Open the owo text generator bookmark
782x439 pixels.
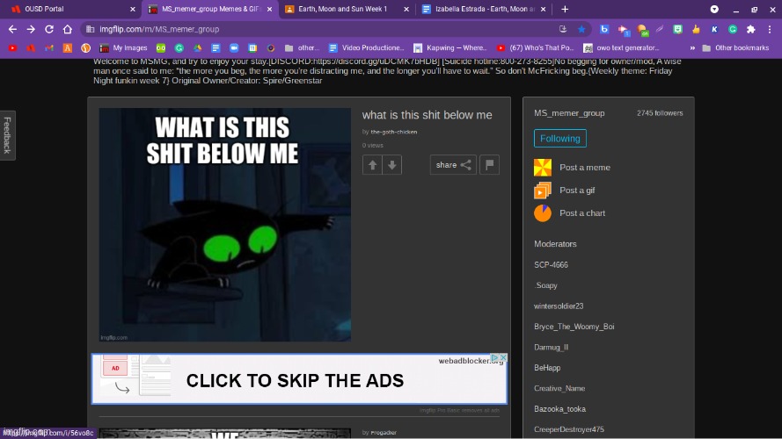(x=621, y=47)
